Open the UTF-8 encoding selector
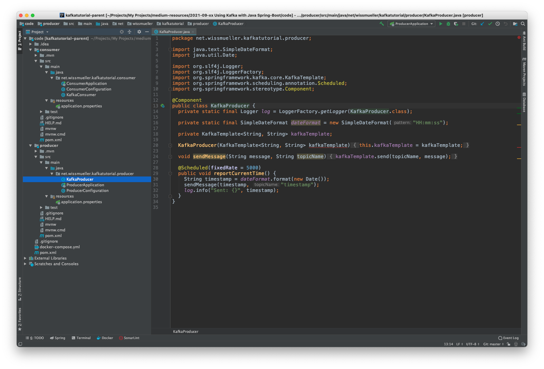 pyautogui.click(x=472, y=344)
